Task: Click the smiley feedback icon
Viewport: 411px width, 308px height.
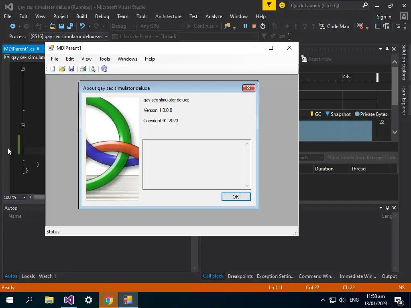Action: click(x=282, y=5)
